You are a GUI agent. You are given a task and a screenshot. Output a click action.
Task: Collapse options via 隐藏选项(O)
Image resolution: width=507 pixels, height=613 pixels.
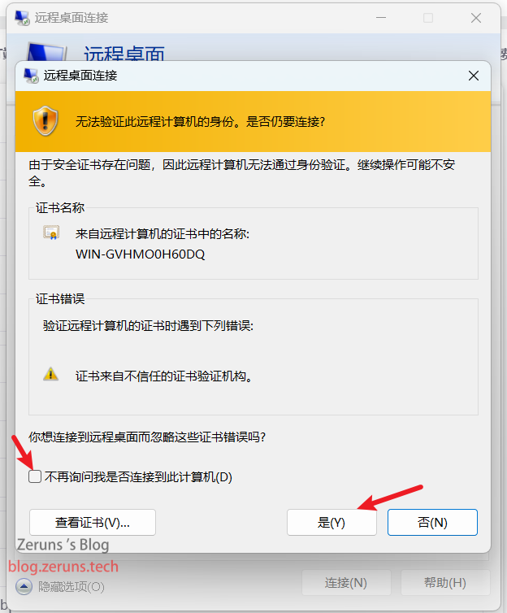click(71, 587)
